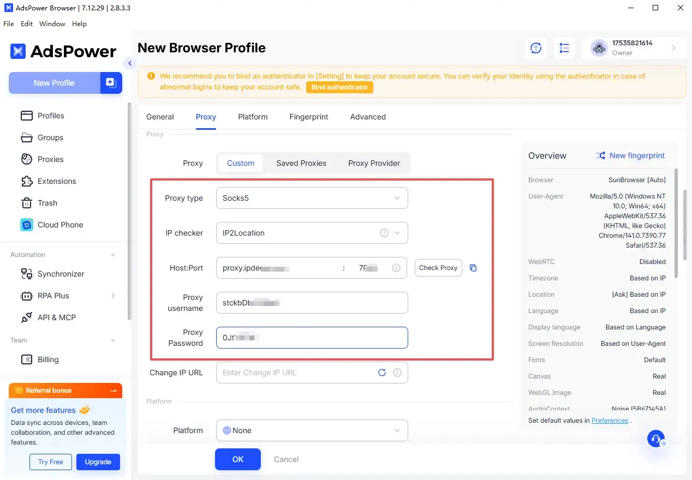Collapse the left sidebar arrow
The image size is (692, 480).
click(129, 63)
